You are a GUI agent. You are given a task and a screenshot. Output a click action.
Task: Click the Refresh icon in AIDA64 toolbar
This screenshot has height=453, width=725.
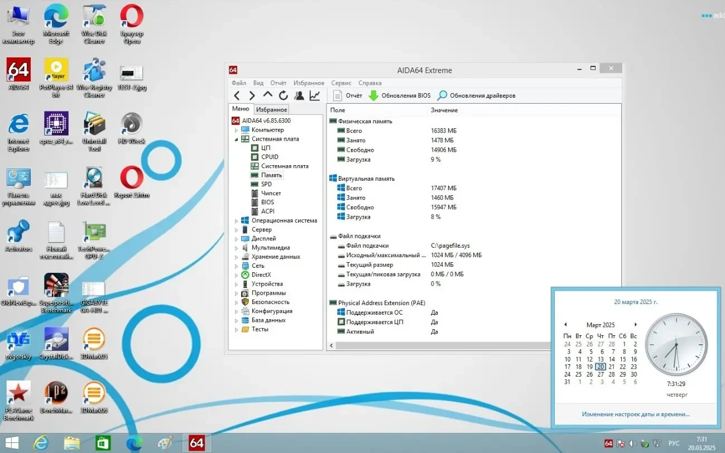[284, 95]
